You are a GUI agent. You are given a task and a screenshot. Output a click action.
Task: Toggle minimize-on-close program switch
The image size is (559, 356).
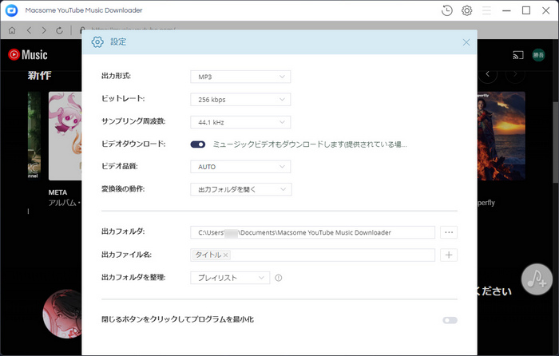coord(450,320)
